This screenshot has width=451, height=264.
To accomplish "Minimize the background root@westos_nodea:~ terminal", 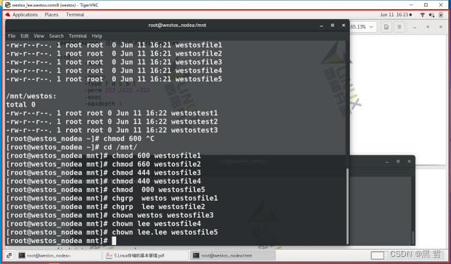I will pos(387,161).
